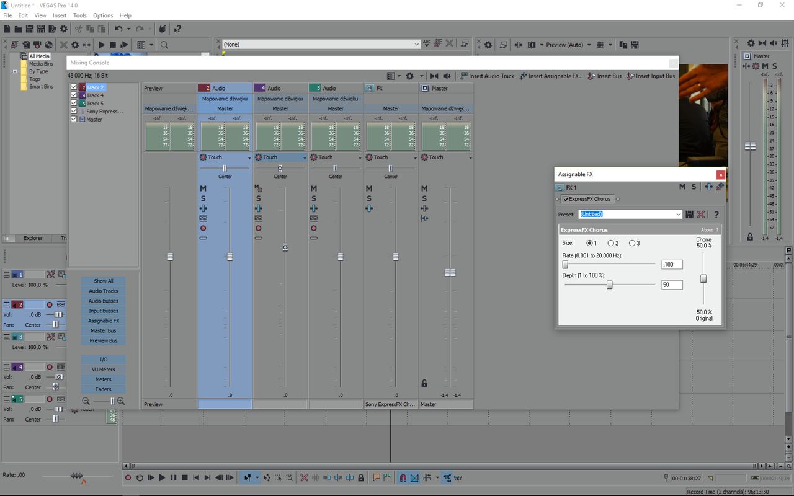Expand the By Type media bin

tap(15, 72)
